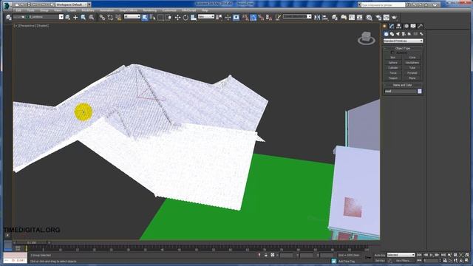The image size is (473, 266).
Task: Toggle Spinner Snap in main toolbar
Action: pyautogui.click(x=269, y=18)
